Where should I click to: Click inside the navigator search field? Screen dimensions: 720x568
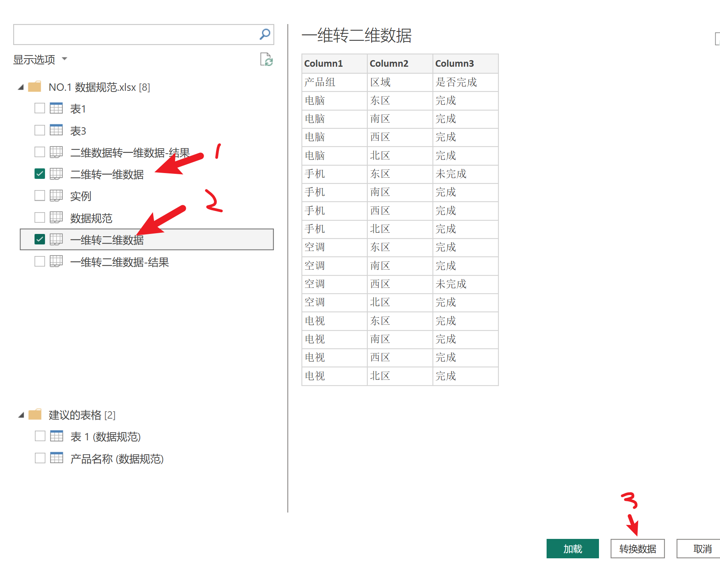coord(136,35)
